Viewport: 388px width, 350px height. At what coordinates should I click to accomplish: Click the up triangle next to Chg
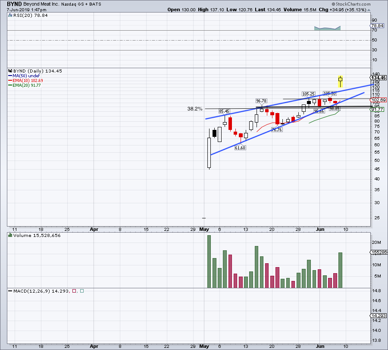point(369,10)
